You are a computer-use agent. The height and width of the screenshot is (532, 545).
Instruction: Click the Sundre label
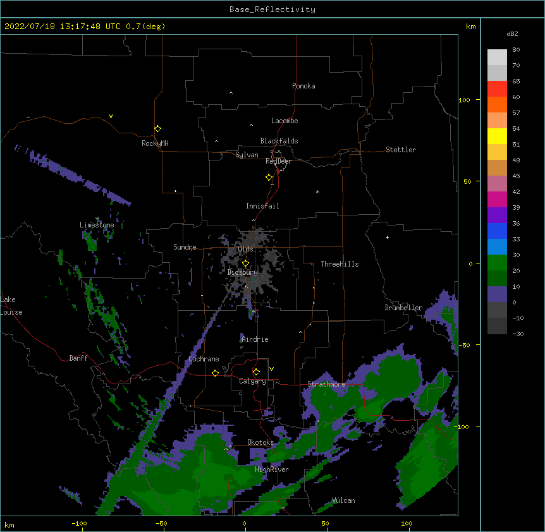[x=185, y=247]
